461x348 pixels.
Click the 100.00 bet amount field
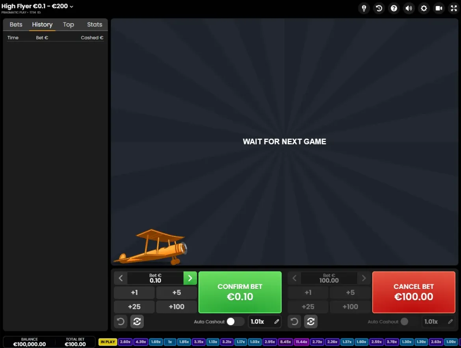tap(329, 278)
